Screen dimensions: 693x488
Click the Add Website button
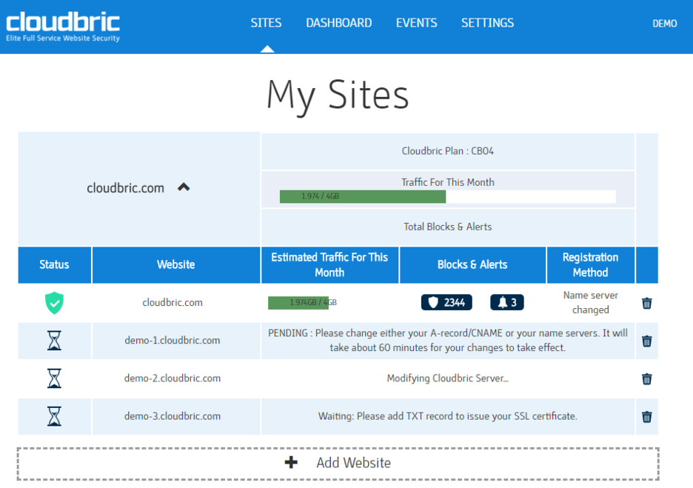(338, 464)
